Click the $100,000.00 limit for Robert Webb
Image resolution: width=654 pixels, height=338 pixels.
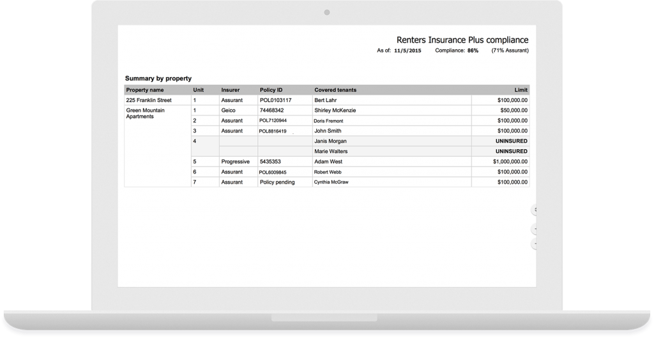pyautogui.click(x=513, y=172)
